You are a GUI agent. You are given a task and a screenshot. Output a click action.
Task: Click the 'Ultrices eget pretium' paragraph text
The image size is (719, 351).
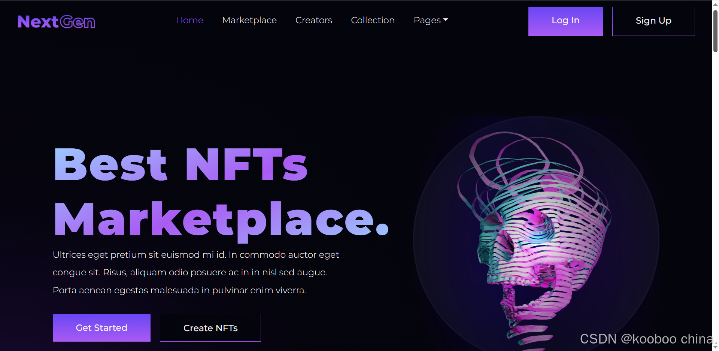point(196,272)
